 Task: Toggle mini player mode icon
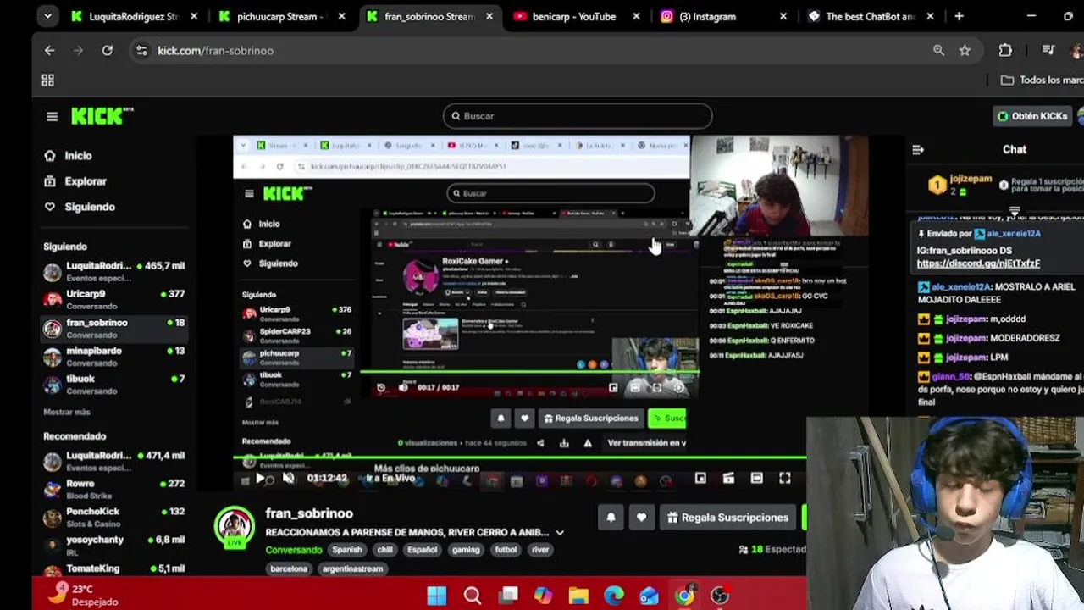coord(700,479)
